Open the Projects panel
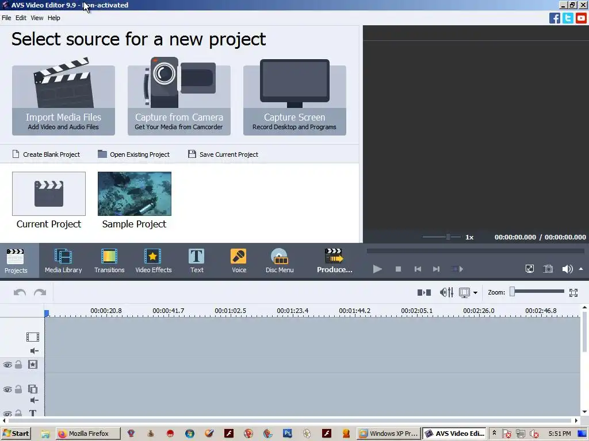This screenshot has height=441, width=589. click(16, 261)
